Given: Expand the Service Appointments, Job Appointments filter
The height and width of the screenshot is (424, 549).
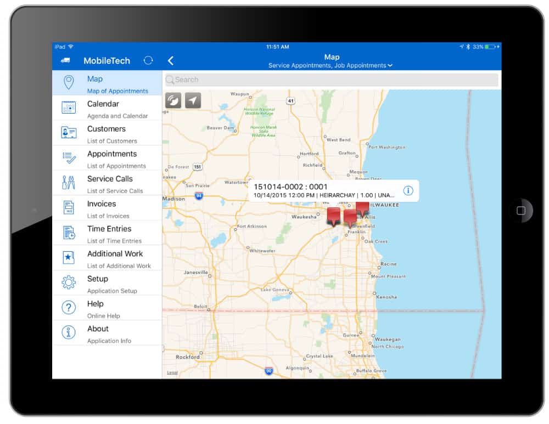Looking at the screenshot, I should point(330,65).
